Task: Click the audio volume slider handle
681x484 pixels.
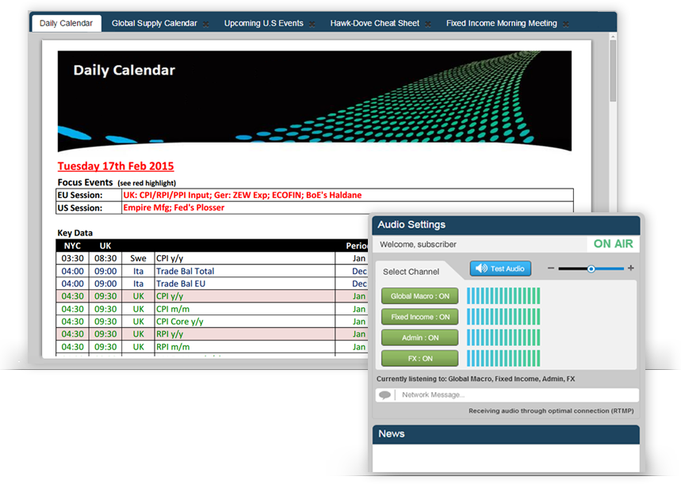Action: (x=591, y=269)
